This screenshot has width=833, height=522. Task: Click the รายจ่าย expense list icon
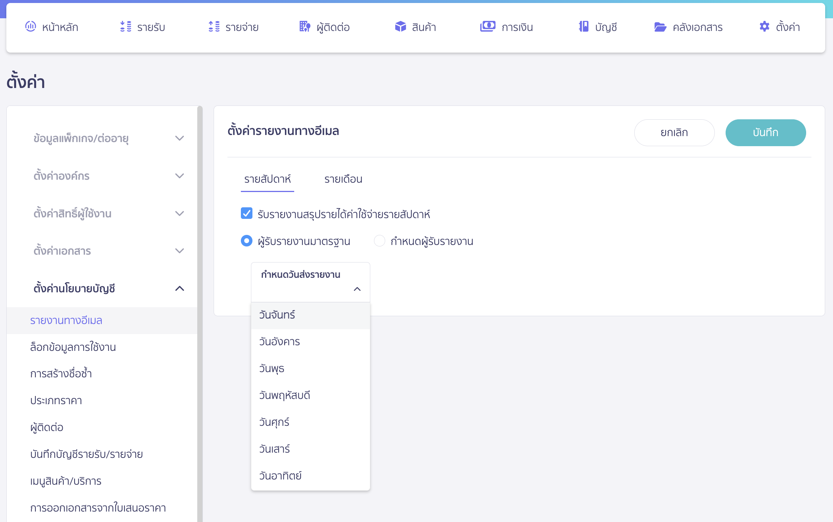tap(214, 26)
